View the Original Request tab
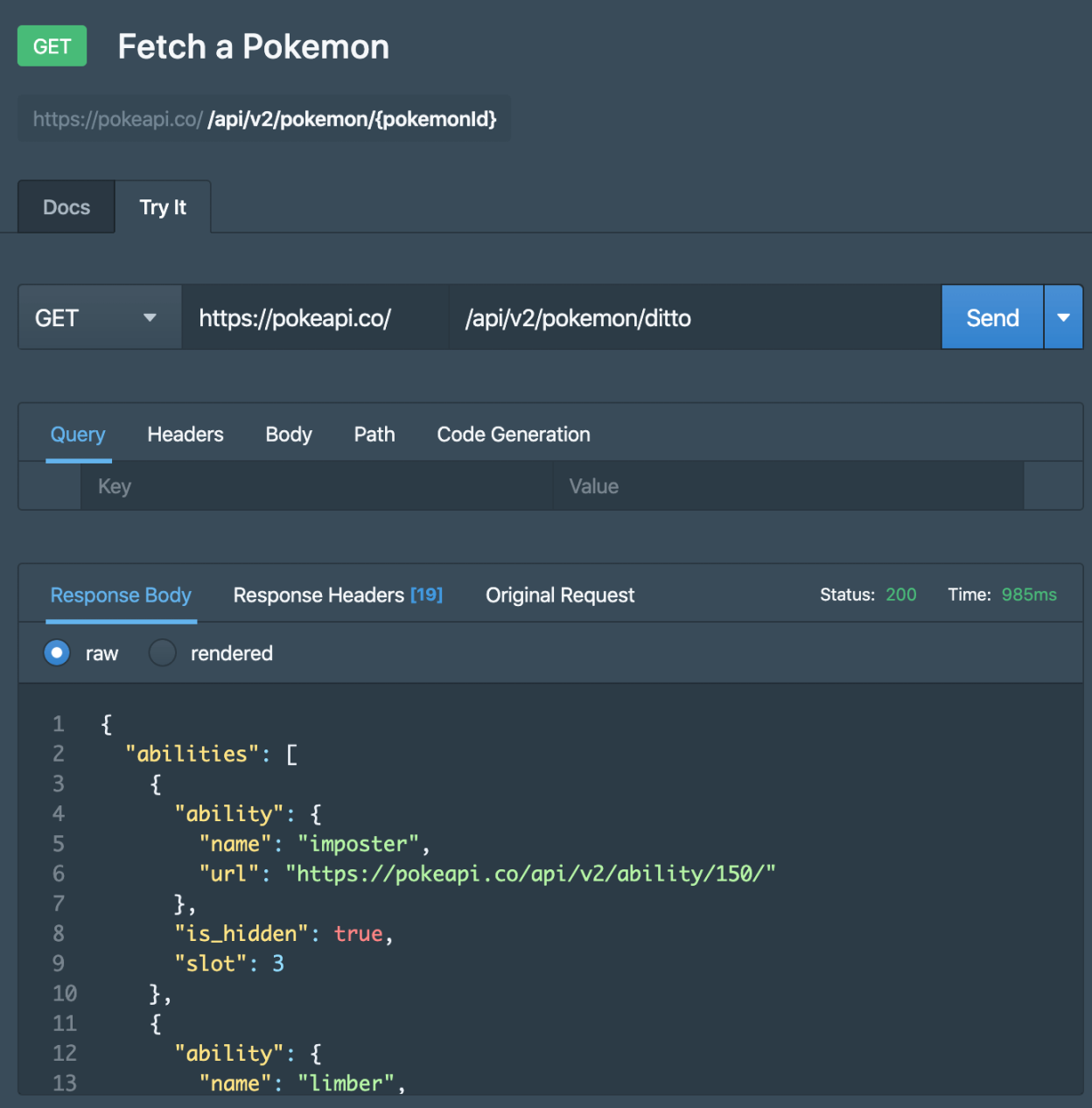 click(x=560, y=596)
